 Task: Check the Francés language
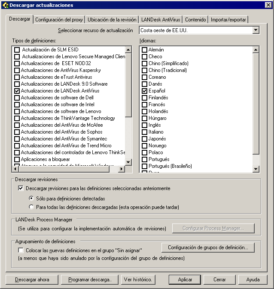tap(144, 104)
